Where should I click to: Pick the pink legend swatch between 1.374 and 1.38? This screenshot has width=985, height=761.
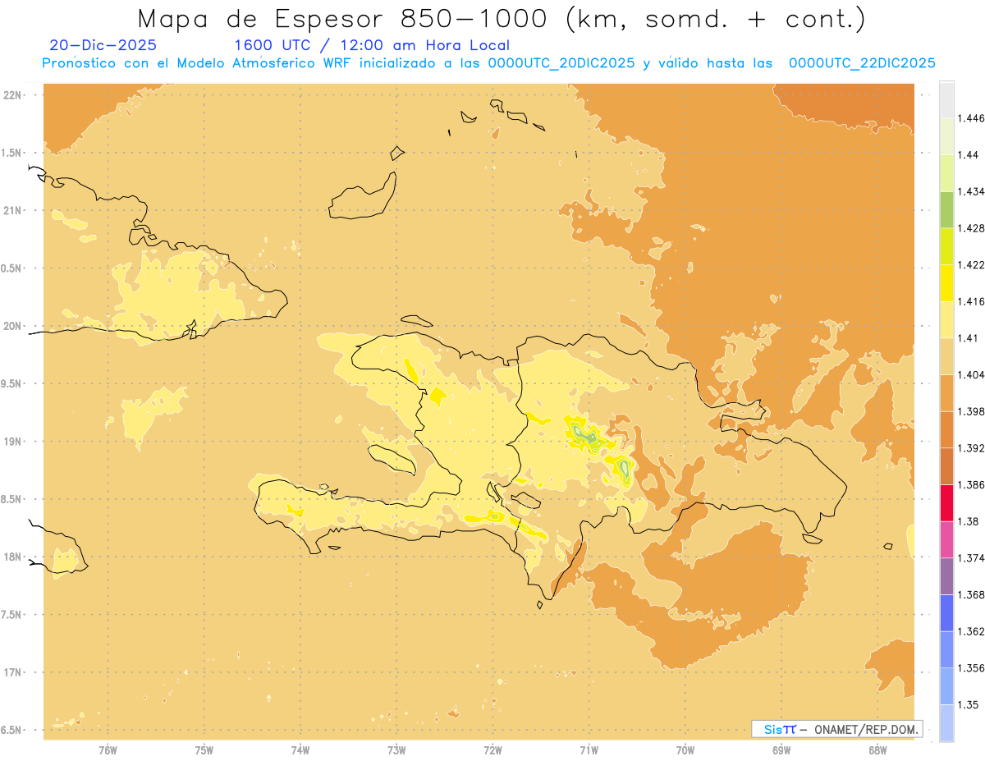coord(946,540)
